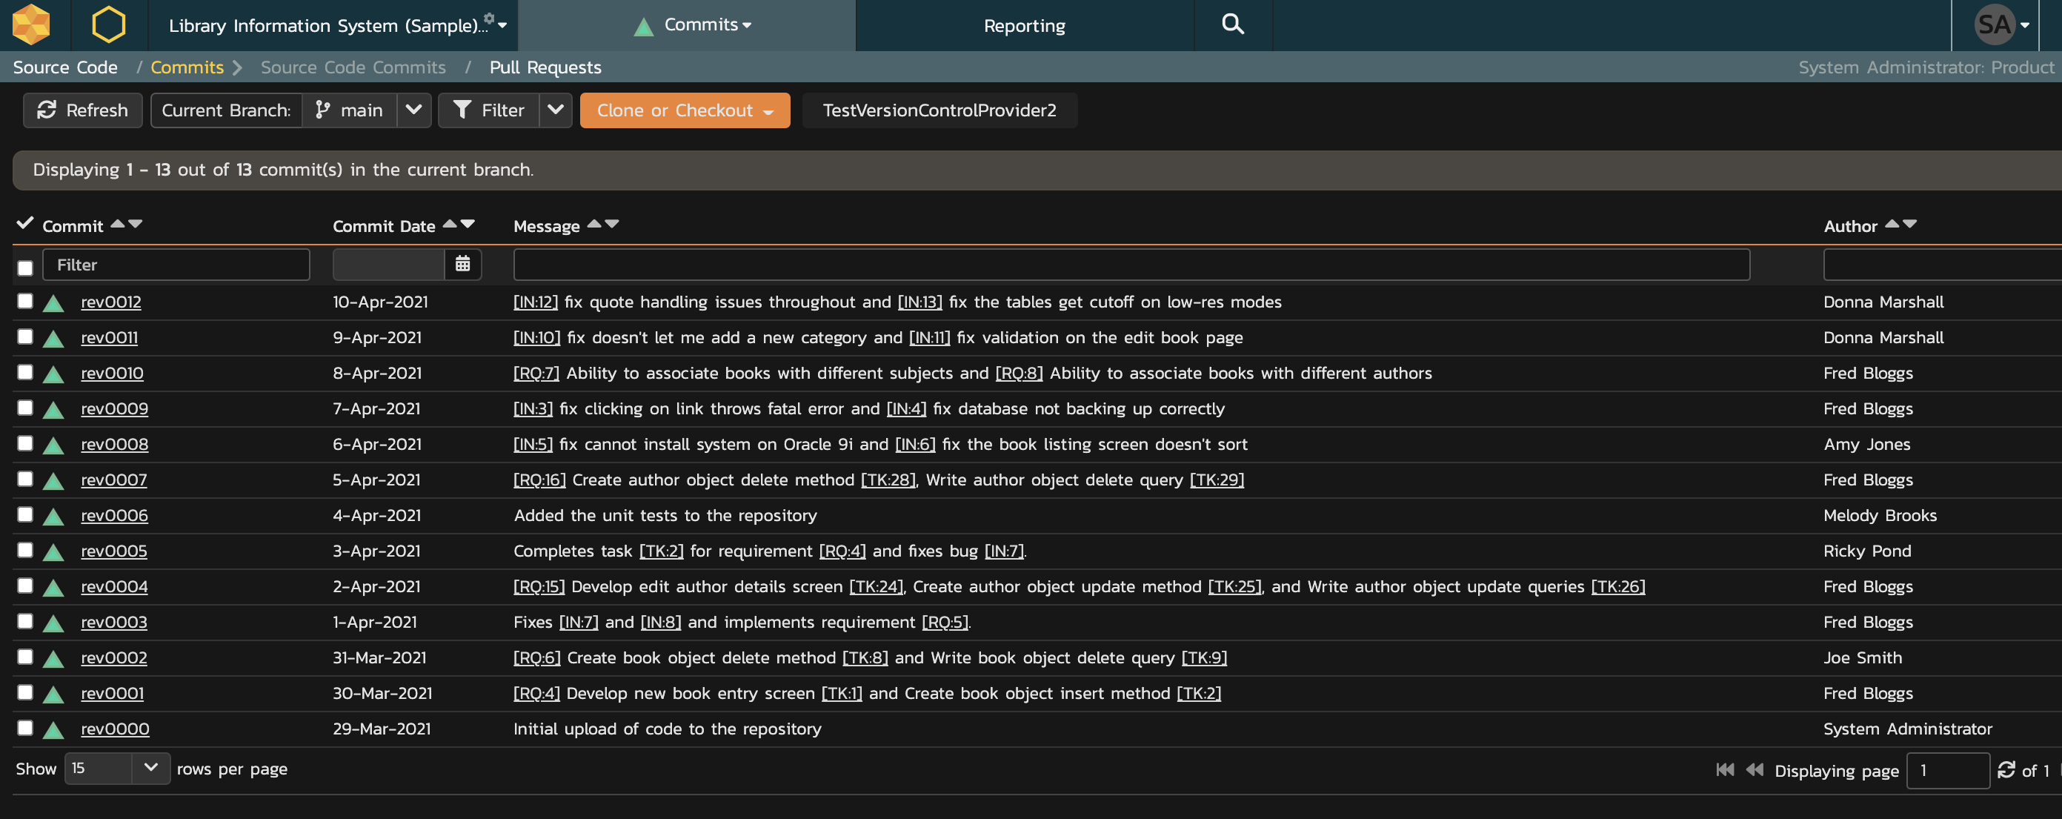2062x819 pixels.
Task: Expand the Current Branch main dropdown
Action: (x=413, y=110)
